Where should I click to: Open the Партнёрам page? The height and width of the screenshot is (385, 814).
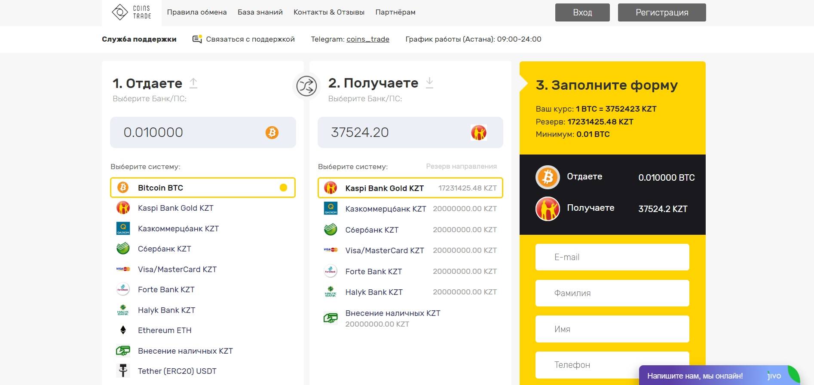tap(395, 12)
